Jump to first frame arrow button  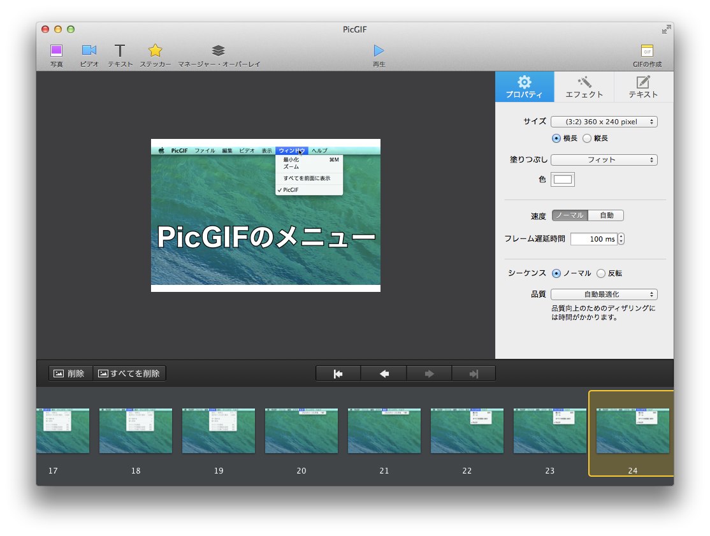pyautogui.click(x=338, y=374)
